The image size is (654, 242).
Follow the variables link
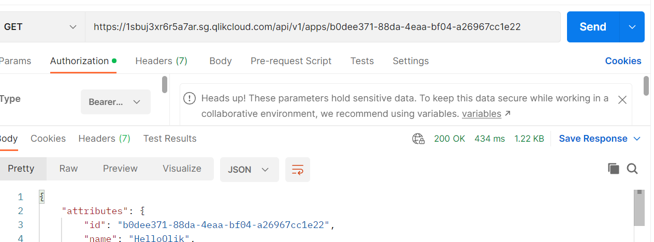[x=481, y=114]
